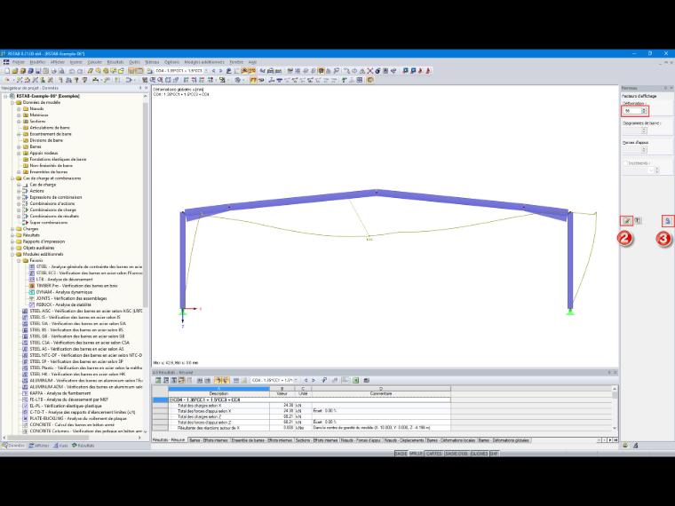The image size is (675, 506).
Task: Switch to Barres - Efforts internes tab
Action: (209, 440)
